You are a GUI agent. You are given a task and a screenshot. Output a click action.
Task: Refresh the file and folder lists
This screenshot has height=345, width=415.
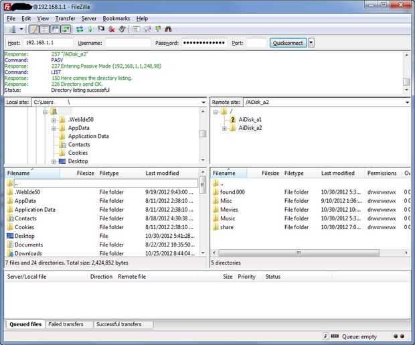[x=80, y=29]
